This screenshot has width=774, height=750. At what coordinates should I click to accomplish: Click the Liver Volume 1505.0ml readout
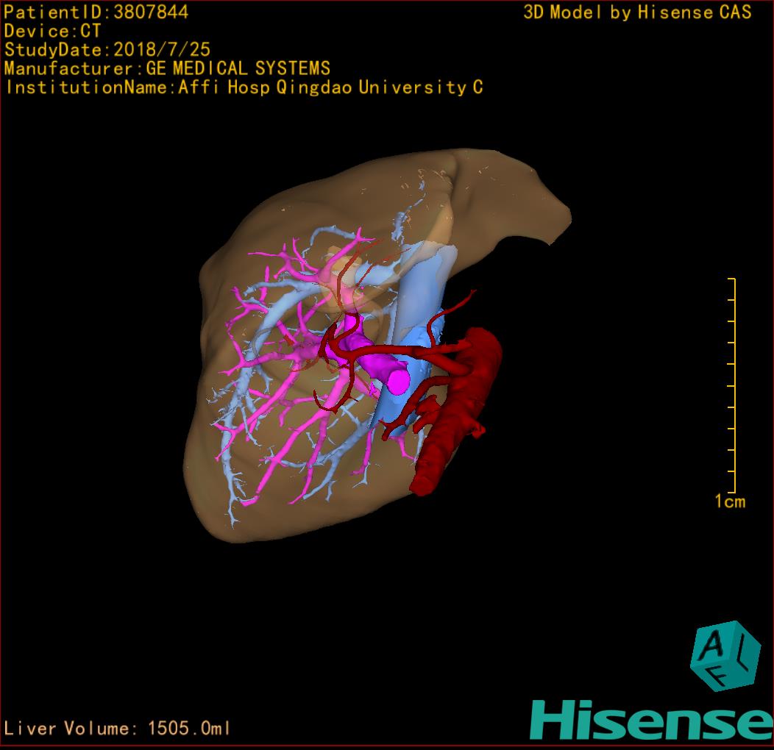point(118,729)
